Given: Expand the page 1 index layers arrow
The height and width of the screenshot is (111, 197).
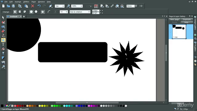Looking at the screenshot, I should (x=171, y=31).
